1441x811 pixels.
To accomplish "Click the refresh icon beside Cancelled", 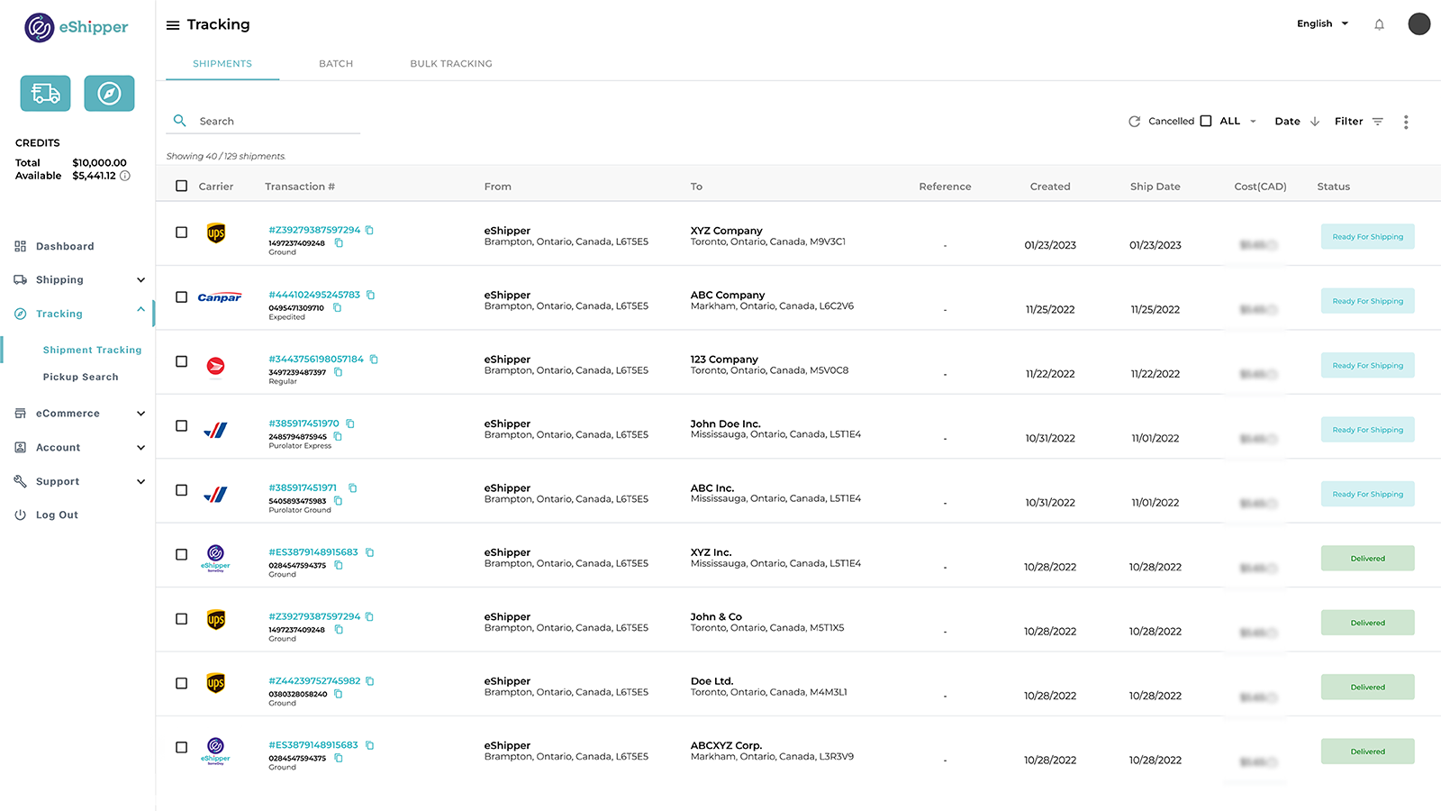I will (1134, 122).
